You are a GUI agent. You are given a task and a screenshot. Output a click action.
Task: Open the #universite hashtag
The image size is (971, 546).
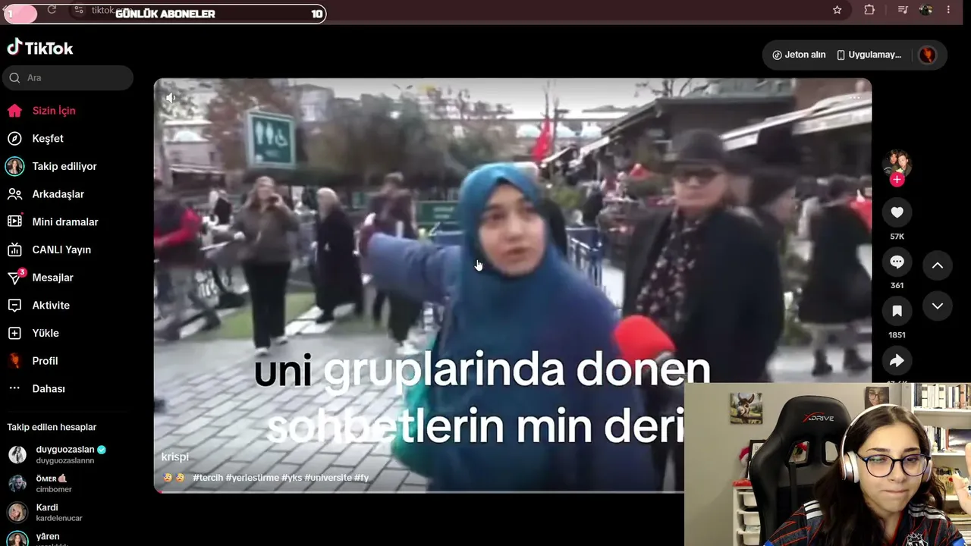click(328, 478)
